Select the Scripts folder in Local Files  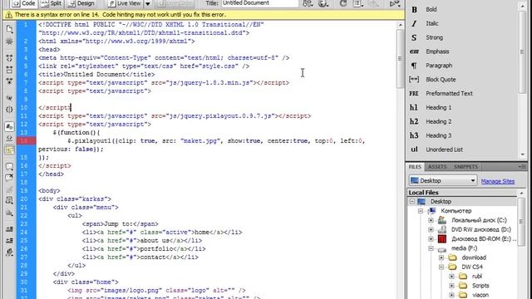click(x=480, y=286)
